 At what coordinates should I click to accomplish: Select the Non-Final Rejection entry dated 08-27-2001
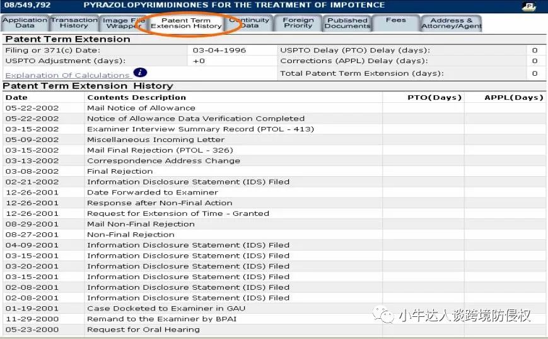274,234
